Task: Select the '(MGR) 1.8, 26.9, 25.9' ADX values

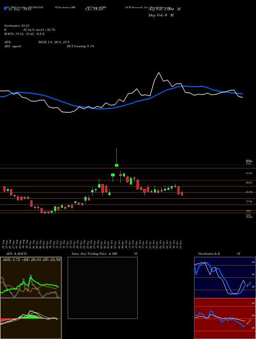Action: click(53, 42)
